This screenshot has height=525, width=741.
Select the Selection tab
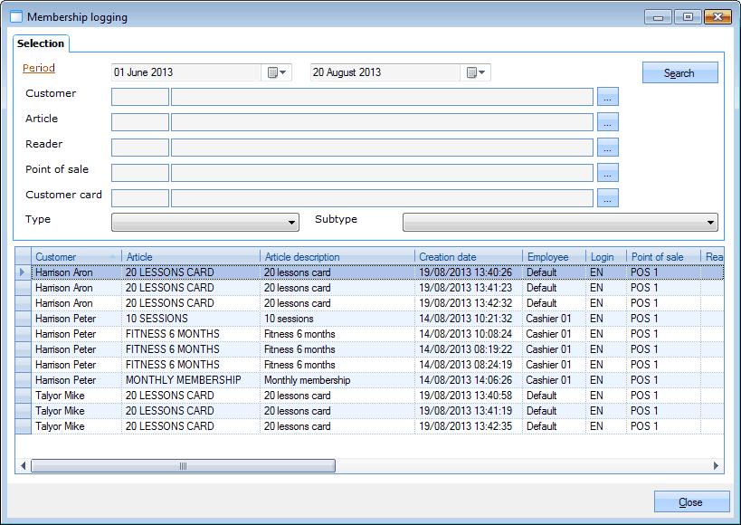(x=41, y=43)
